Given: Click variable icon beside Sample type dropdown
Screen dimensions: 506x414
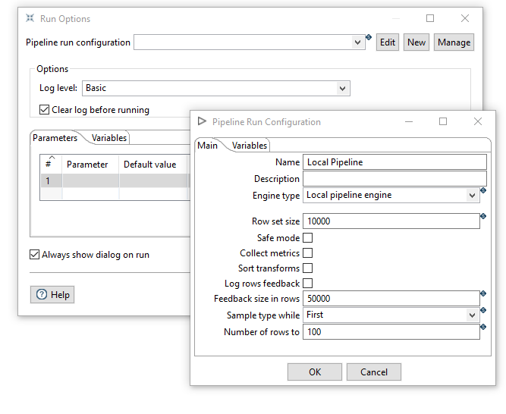Looking at the screenshot, I should pos(483,310).
